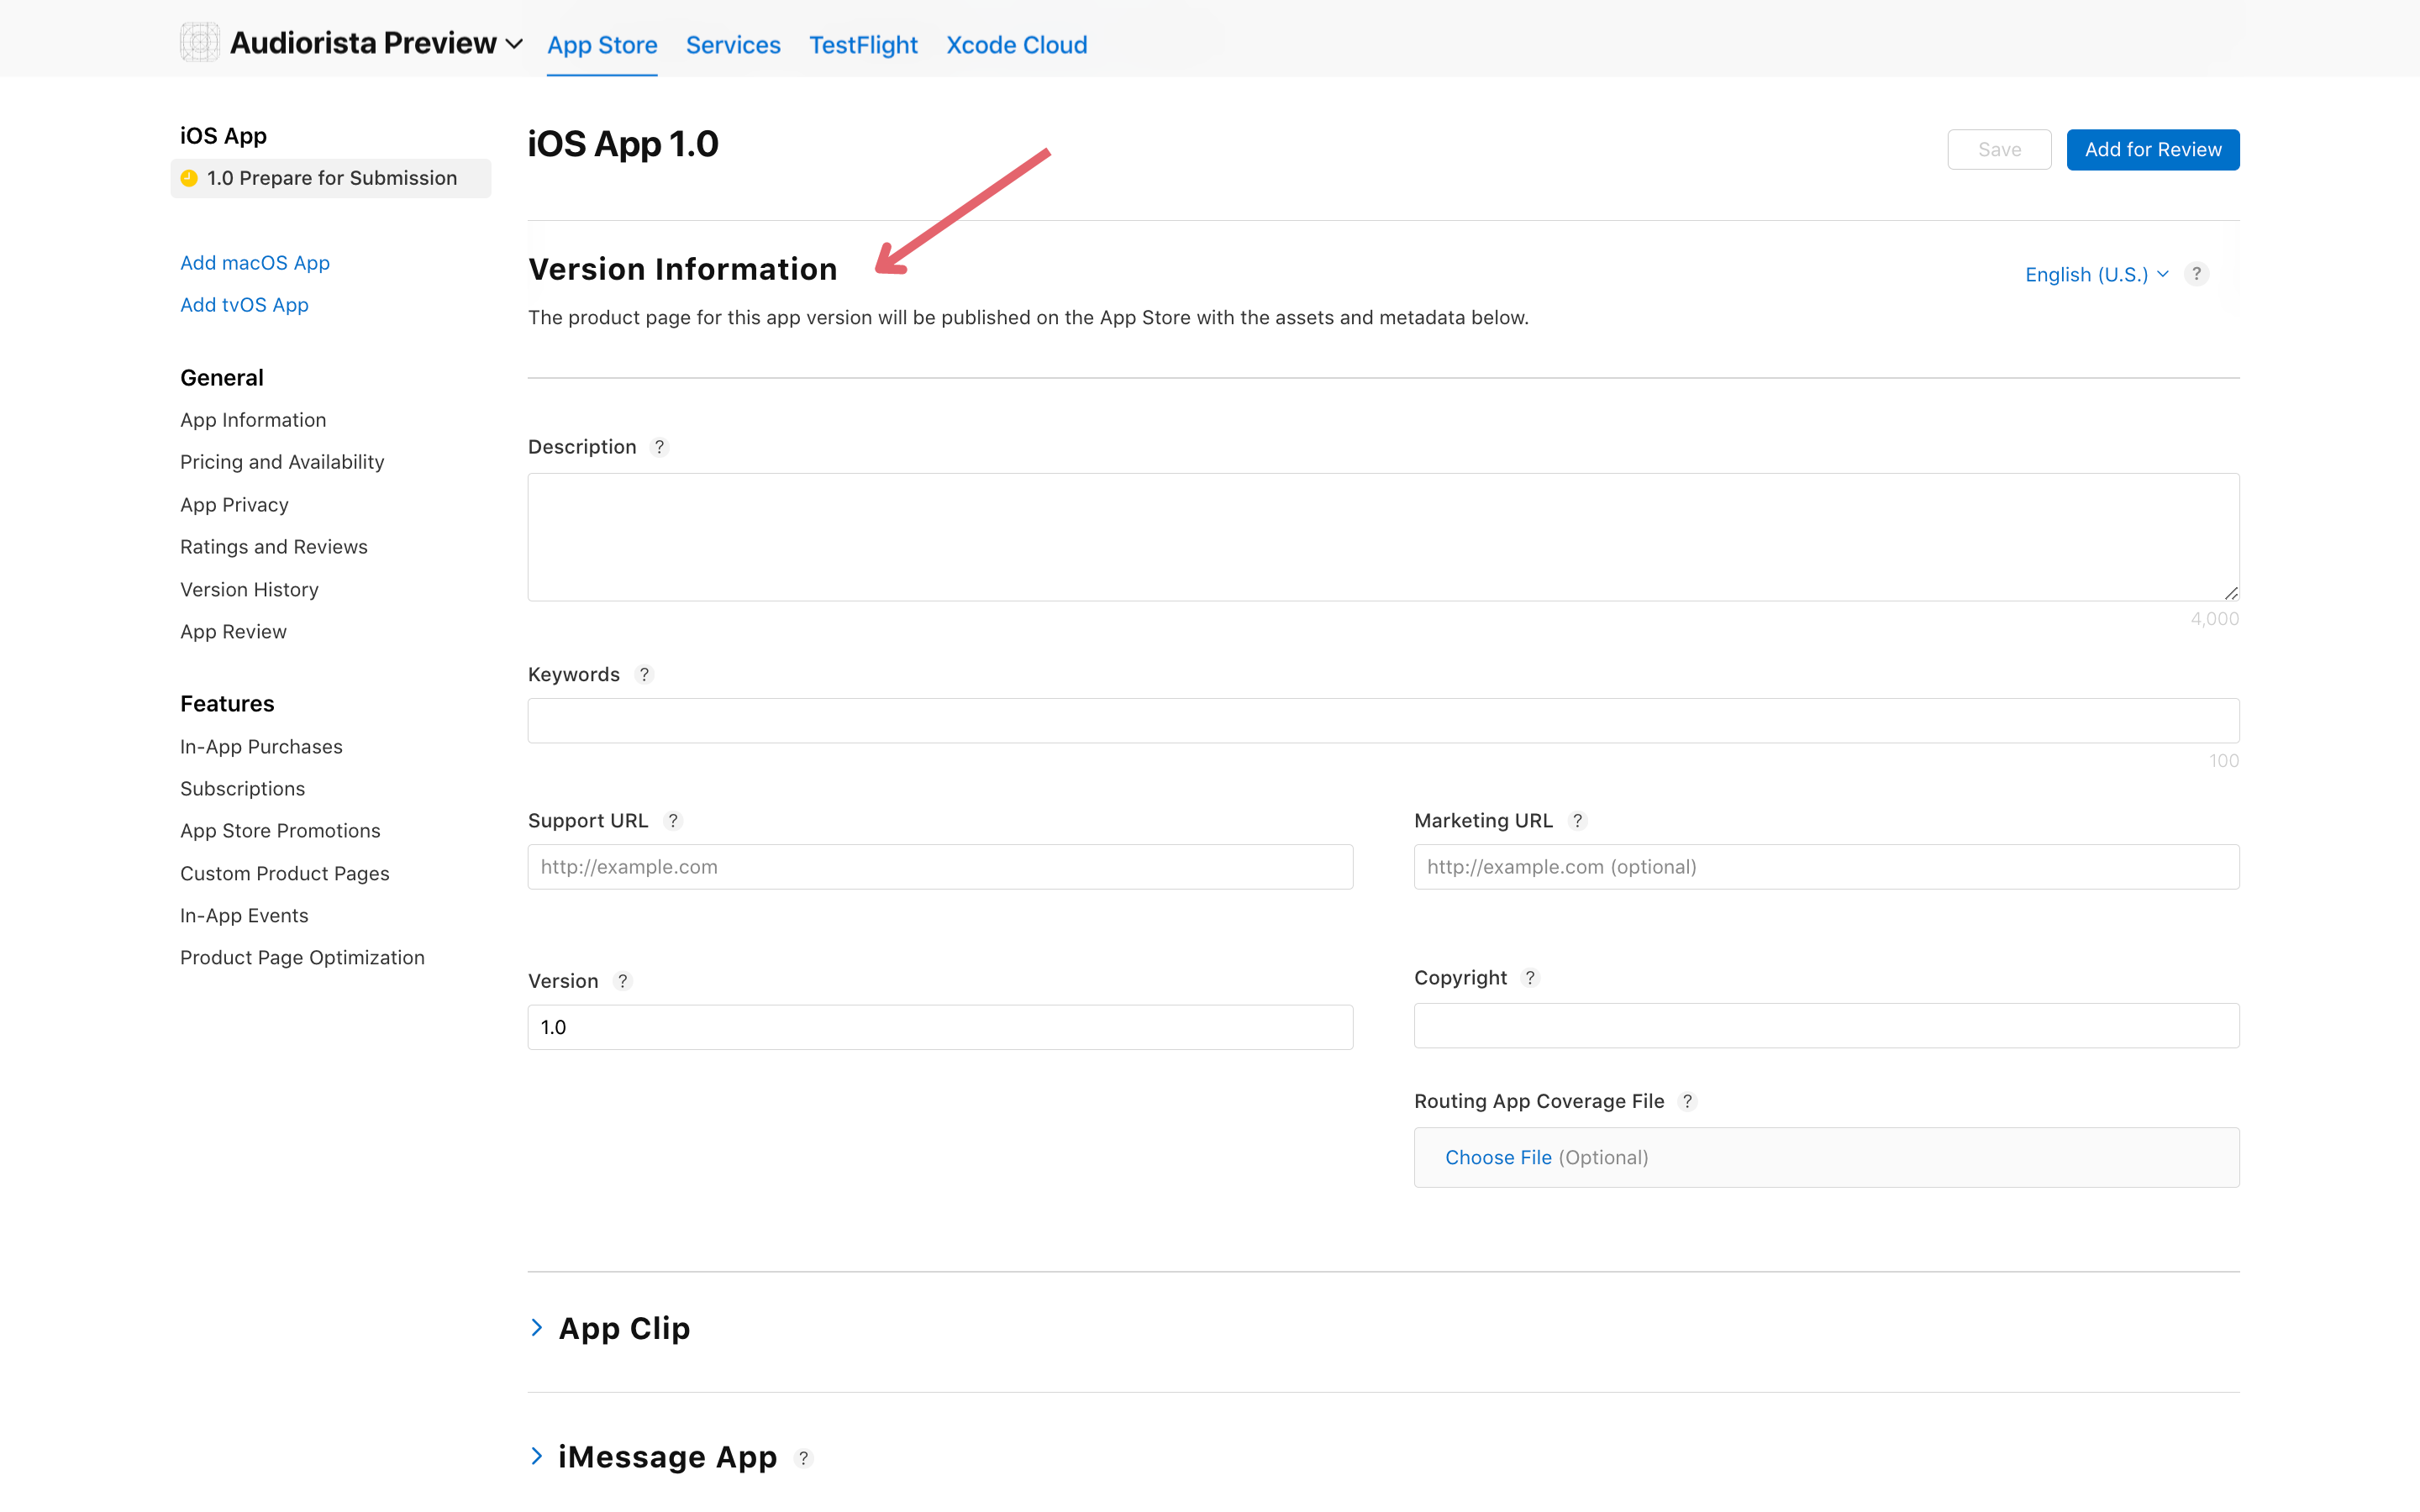Switch to the App Store tab

click(602, 45)
